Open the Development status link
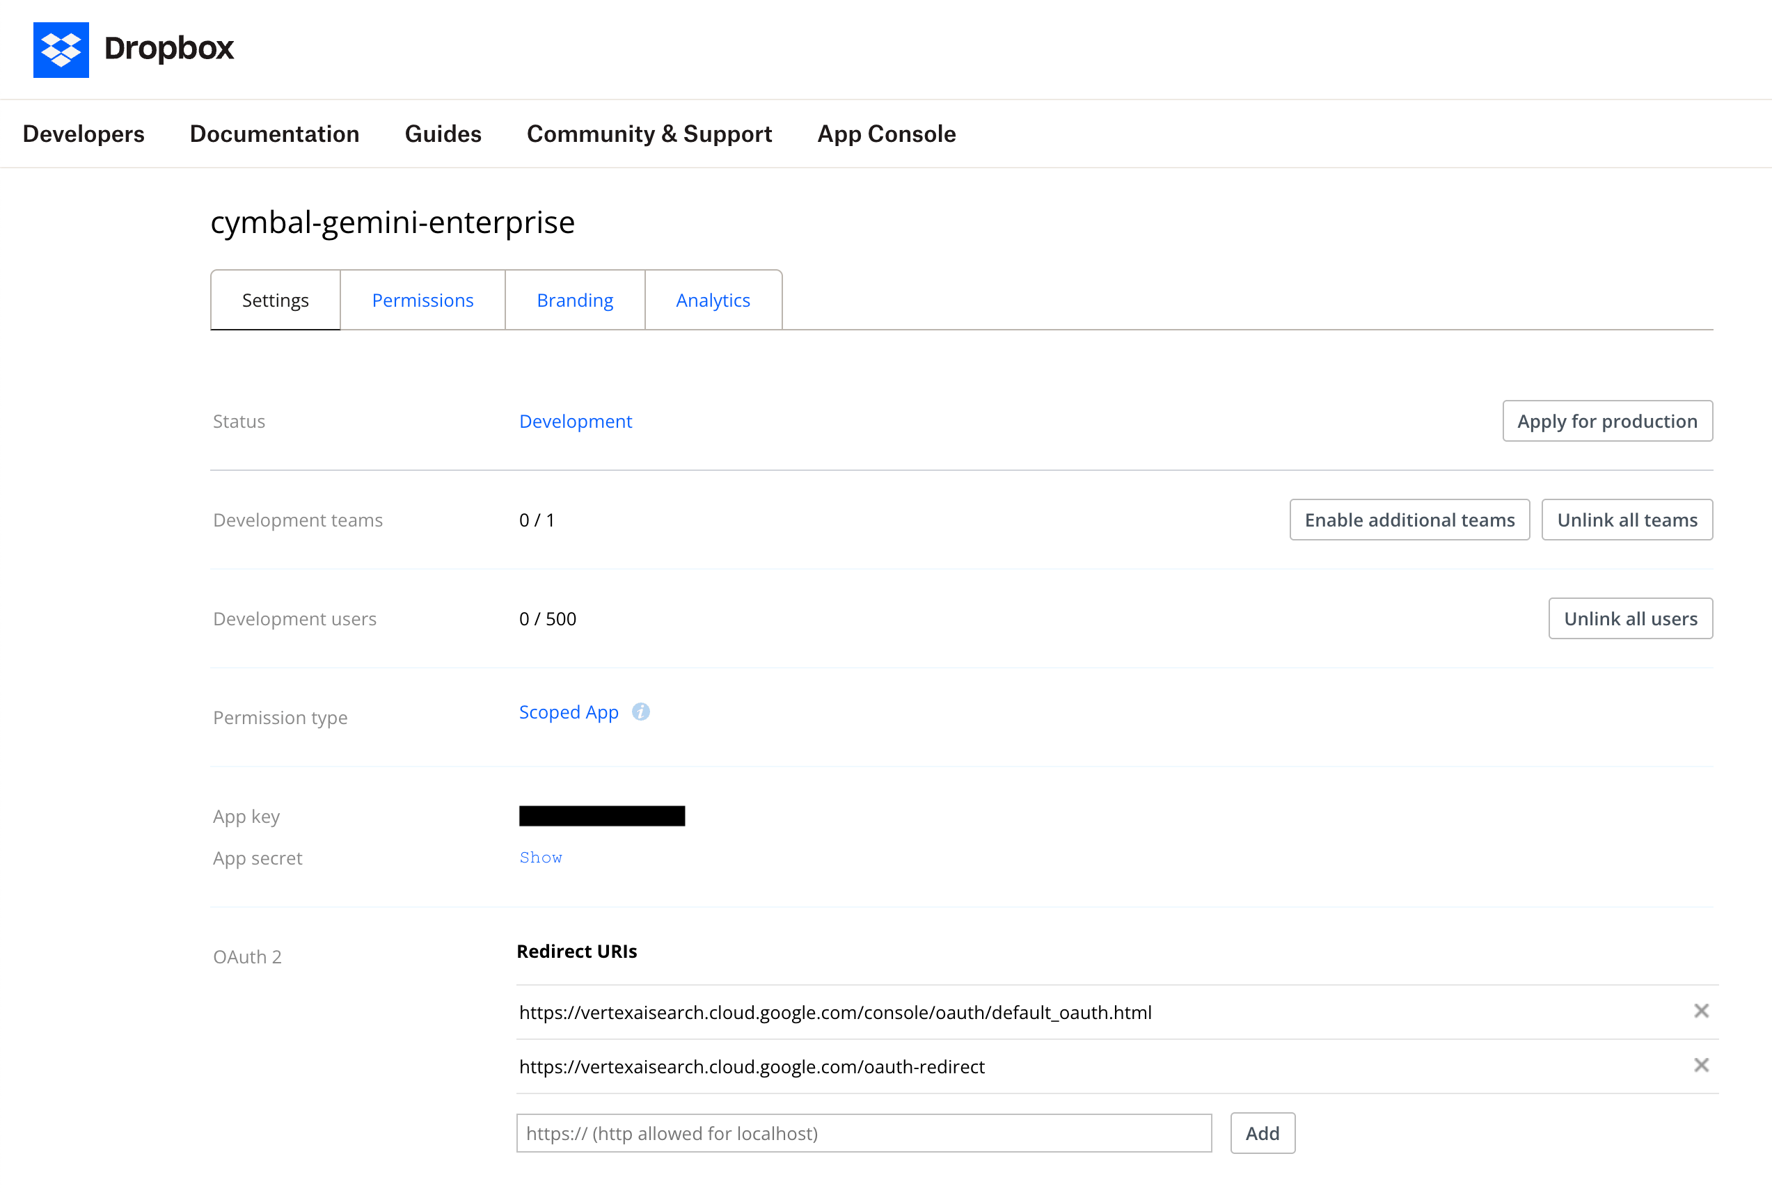1772x1195 pixels. click(x=576, y=420)
